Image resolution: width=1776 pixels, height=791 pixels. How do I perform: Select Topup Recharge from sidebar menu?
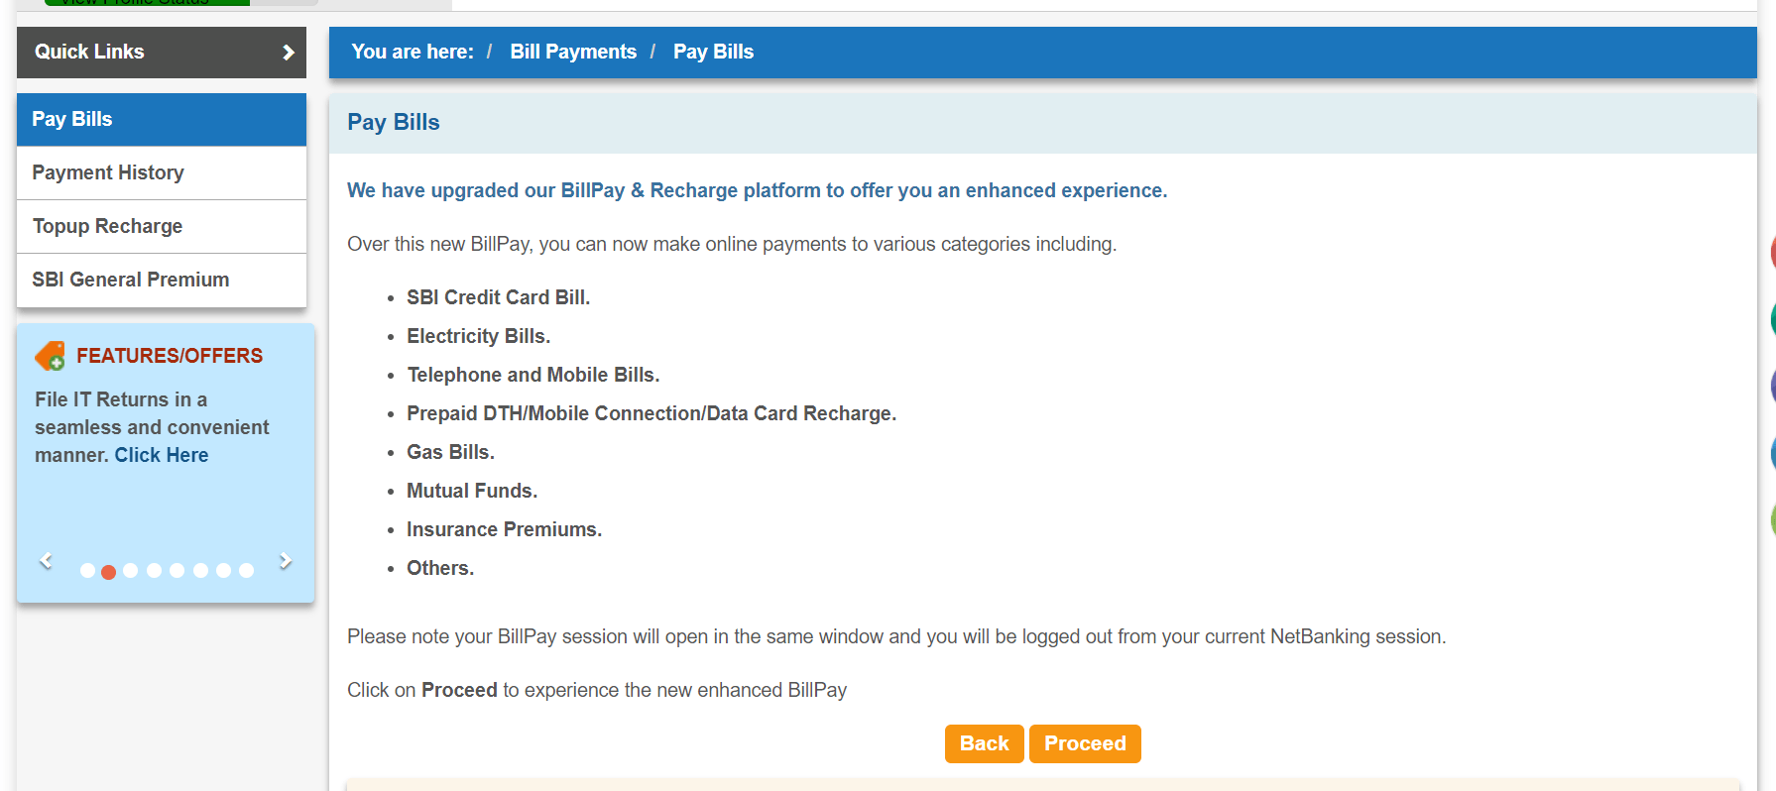(107, 226)
